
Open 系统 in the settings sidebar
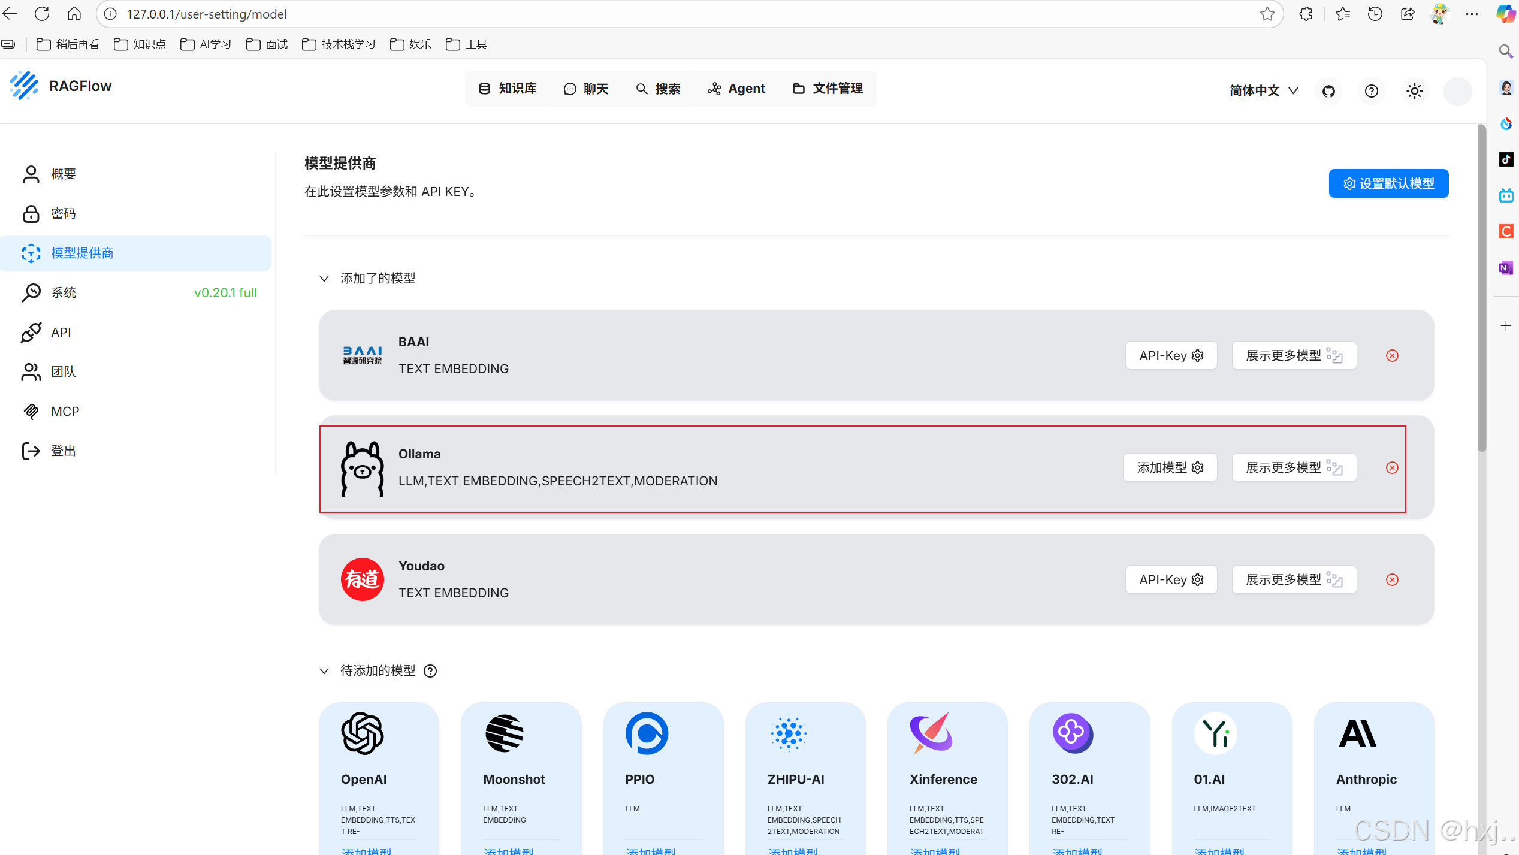pos(135,292)
